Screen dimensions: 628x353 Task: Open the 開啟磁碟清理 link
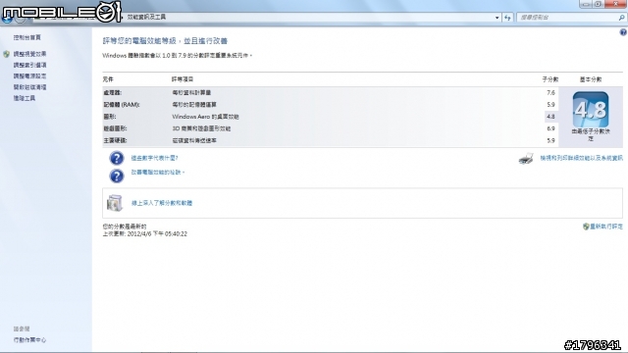click(29, 87)
